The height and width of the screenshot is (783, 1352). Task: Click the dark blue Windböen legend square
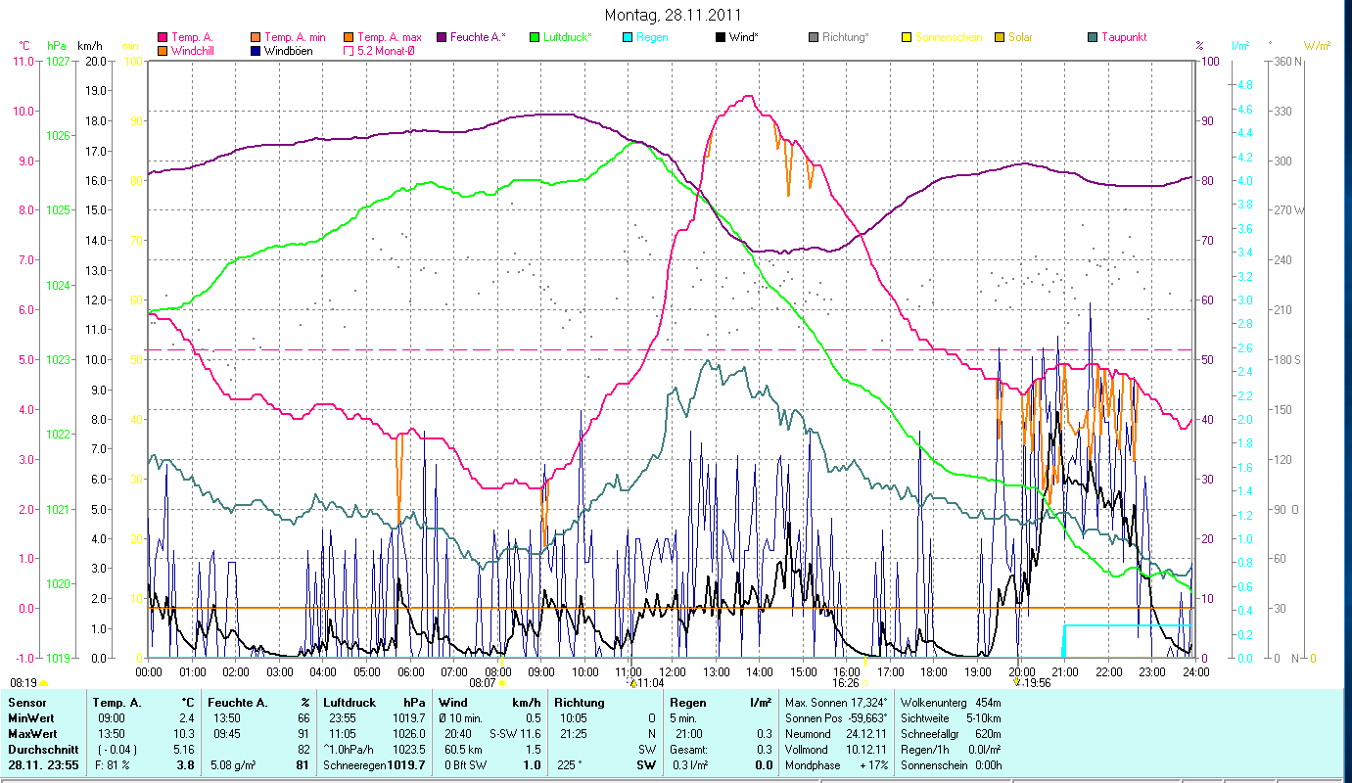(x=255, y=51)
